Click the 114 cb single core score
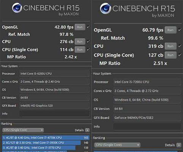Screen dimensions: 183x152 tap(66, 49)
